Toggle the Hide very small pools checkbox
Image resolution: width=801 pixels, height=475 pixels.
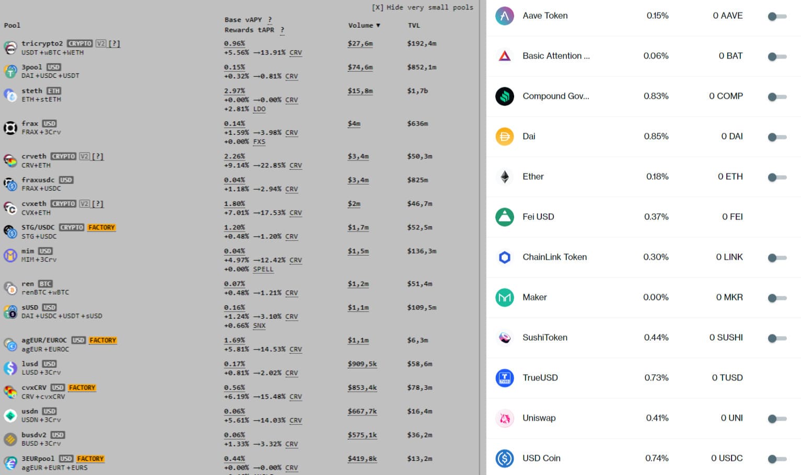click(377, 7)
